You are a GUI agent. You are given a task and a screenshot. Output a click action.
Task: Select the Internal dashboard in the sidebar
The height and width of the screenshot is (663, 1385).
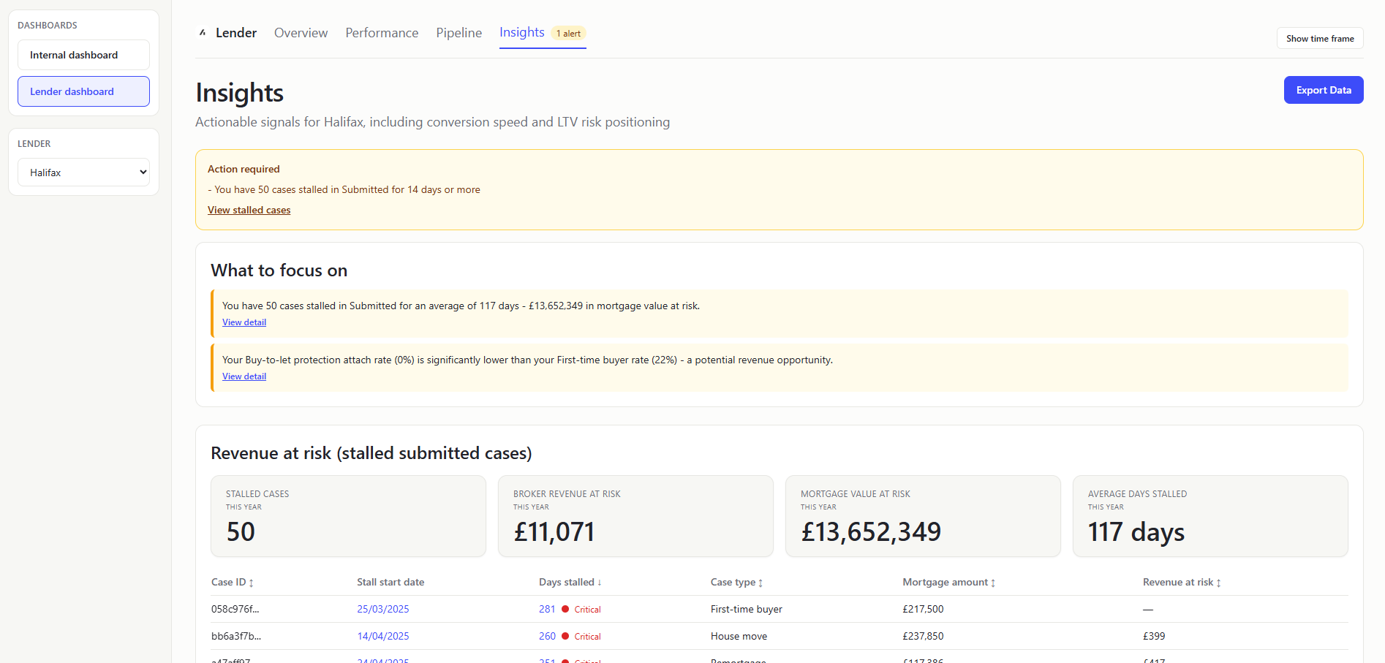click(83, 54)
